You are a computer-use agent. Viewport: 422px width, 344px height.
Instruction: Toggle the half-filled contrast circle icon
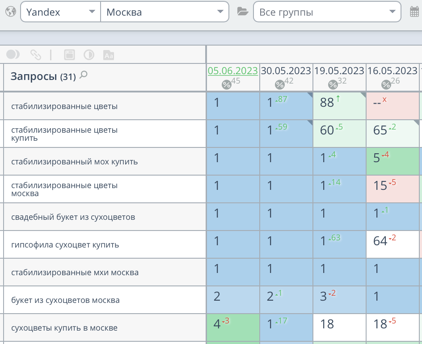pos(89,55)
